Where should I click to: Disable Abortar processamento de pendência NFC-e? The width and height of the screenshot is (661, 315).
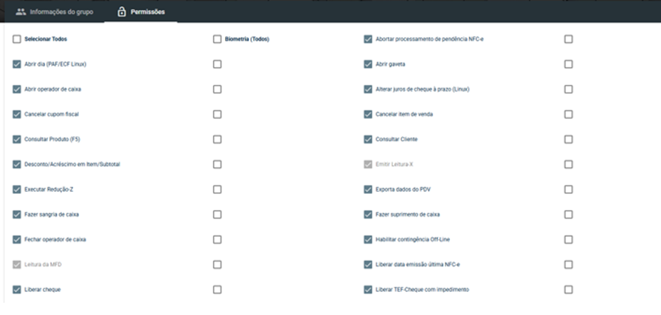click(368, 39)
